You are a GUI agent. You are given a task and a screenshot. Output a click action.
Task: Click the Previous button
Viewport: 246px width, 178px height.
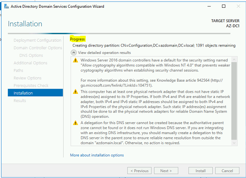click(x=139, y=171)
